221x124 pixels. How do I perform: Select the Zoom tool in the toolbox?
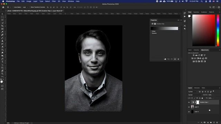click(x=2, y=73)
